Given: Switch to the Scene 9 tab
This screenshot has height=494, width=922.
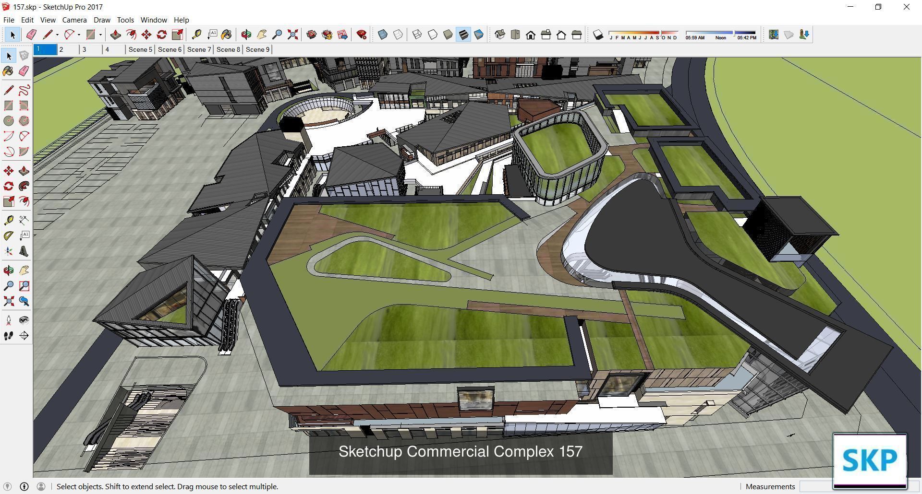Looking at the screenshot, I should pyautogui.click(x=257, y=49).
